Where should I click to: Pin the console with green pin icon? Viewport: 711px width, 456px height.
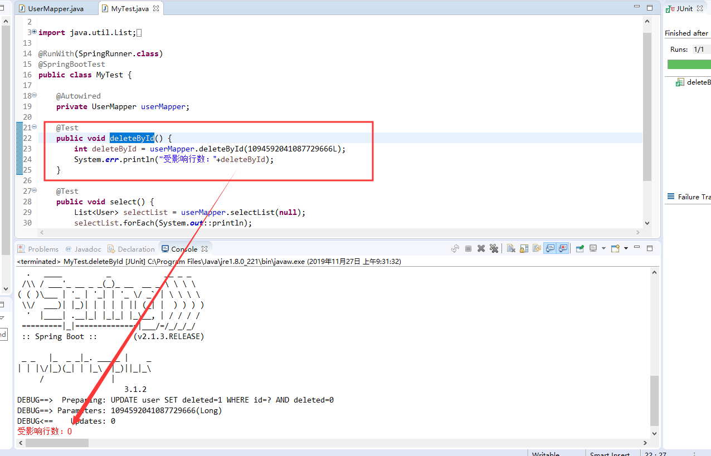coord(580,249)
